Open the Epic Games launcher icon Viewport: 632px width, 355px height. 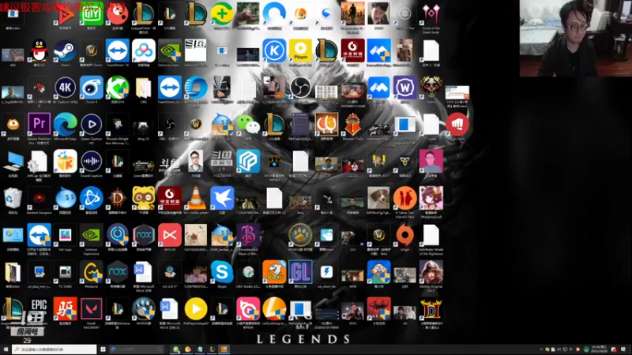(39, 309)
